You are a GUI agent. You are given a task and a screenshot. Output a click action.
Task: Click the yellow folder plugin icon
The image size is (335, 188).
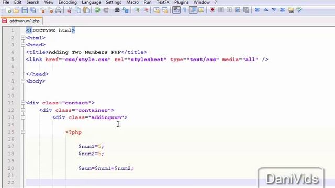[291, 10]
